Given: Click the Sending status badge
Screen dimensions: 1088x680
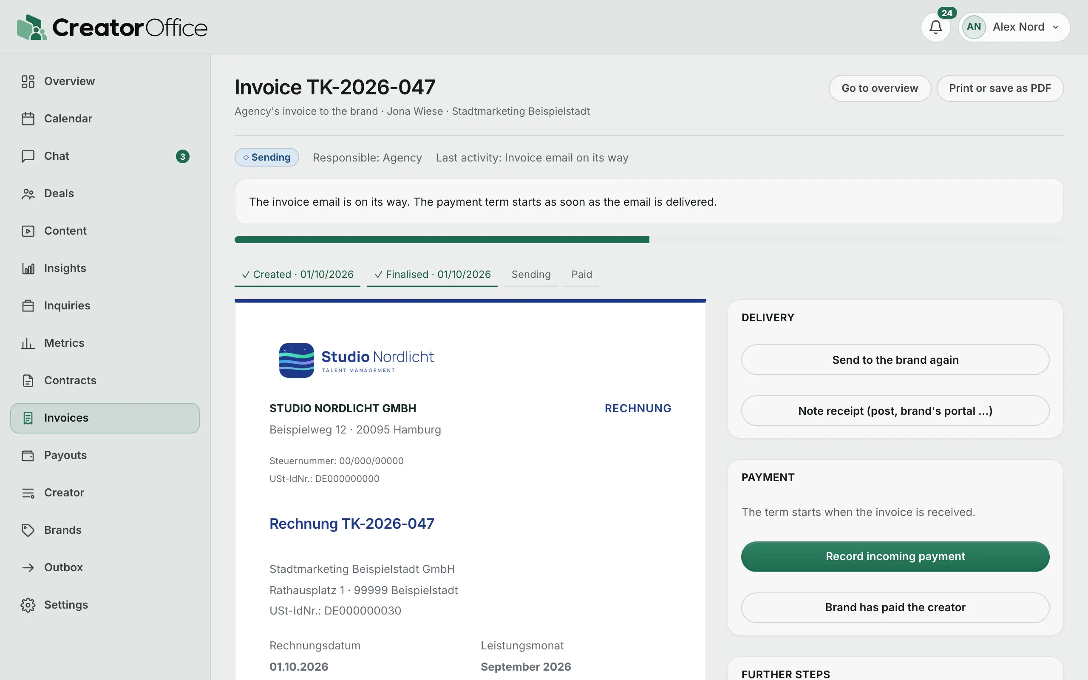Looking at the screenshot, I should pyautogui.click(x=266, y=157).
